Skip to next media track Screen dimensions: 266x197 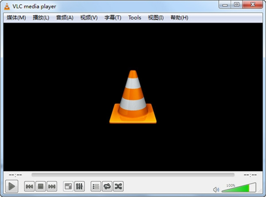pos(52,186)
